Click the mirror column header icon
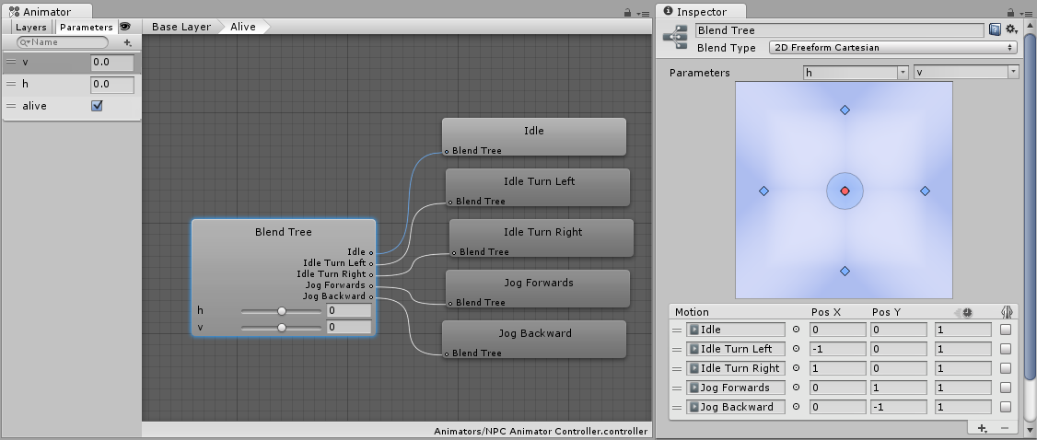 (1006, 313)
